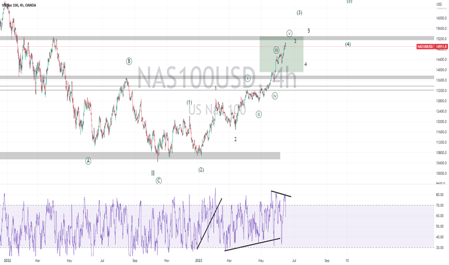Select the steep rising trendline on the oscillator
449x265 pixels.
(x=209, y=224)
